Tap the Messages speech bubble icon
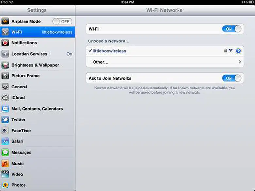Viewport: 255px width, 191px height. 5,152
